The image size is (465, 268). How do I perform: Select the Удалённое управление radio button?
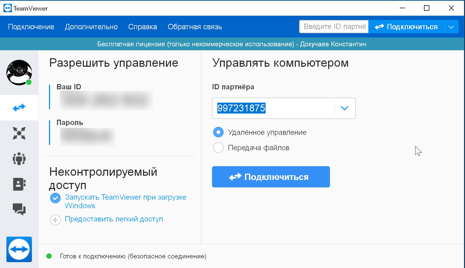[x=218, y=132]
